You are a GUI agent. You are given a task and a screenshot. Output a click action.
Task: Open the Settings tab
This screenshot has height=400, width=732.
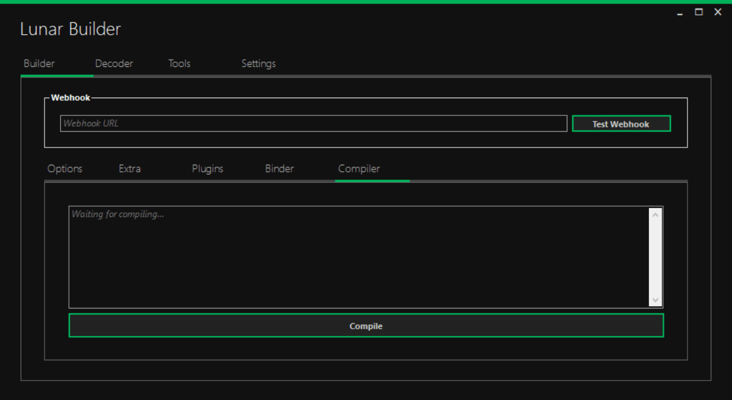[258, 63]
